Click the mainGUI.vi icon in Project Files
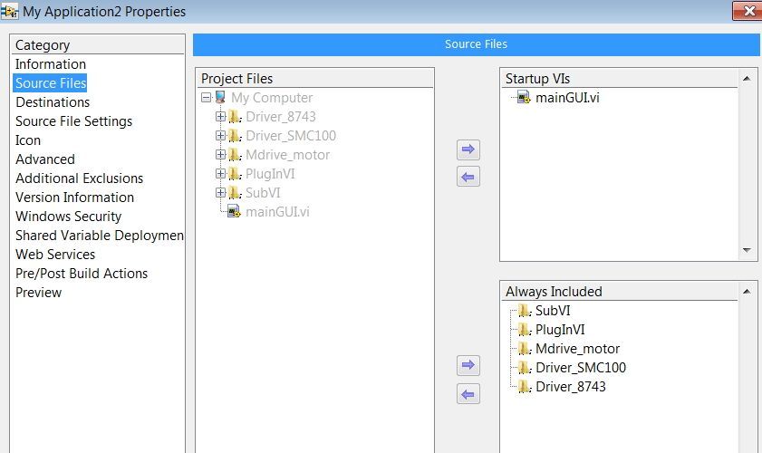This screenshot has height=453, width=762. (234, 212)
